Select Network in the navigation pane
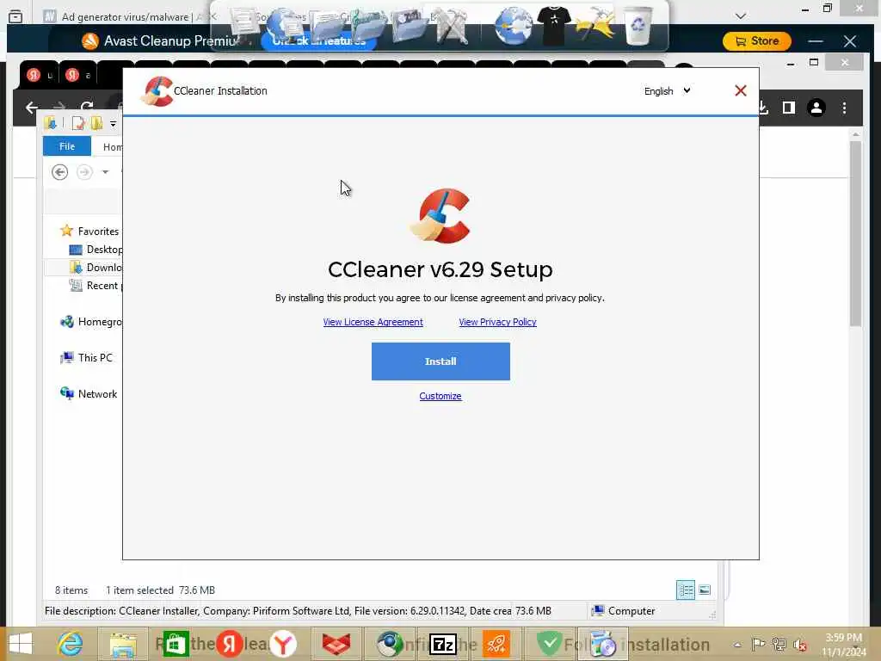 point(89,394)
